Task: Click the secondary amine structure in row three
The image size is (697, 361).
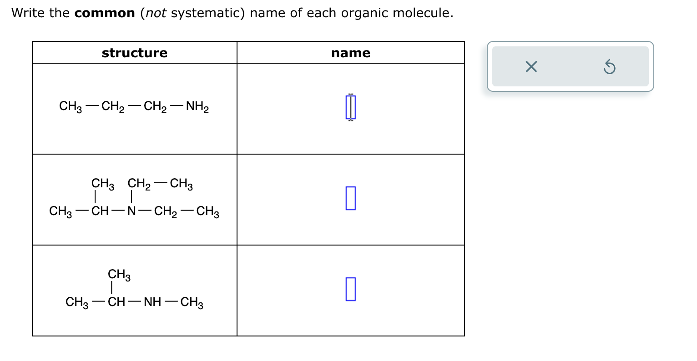Action: (x=133, y=289)
